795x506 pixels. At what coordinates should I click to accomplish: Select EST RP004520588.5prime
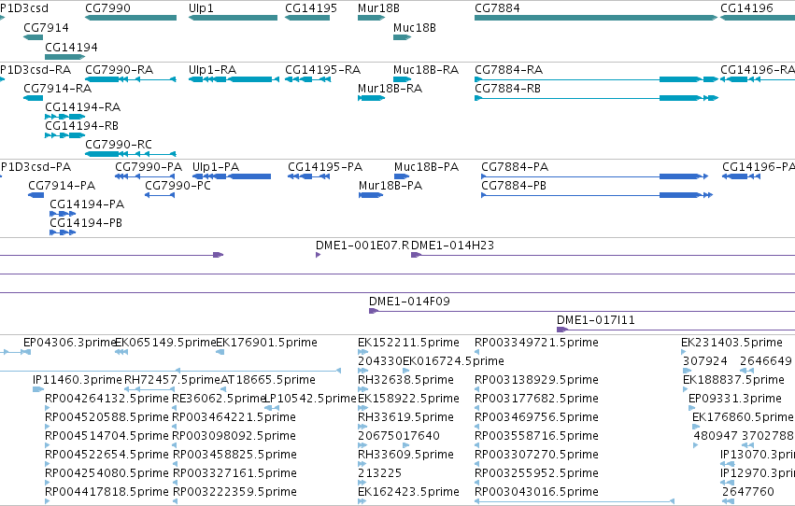(x=106, y=417)
